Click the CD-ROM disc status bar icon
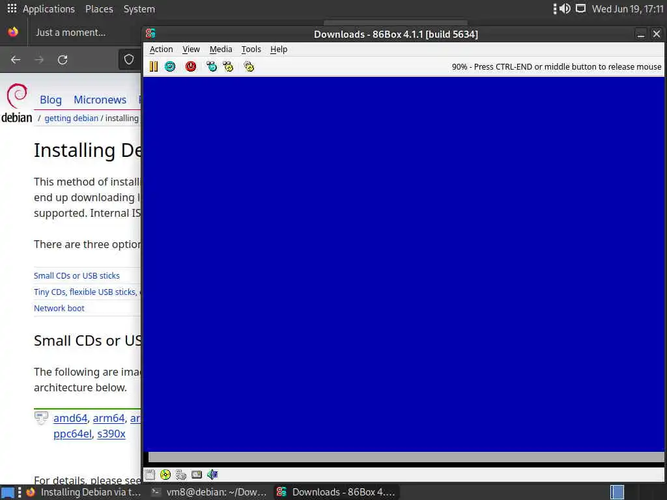 (x=165, y=475)
